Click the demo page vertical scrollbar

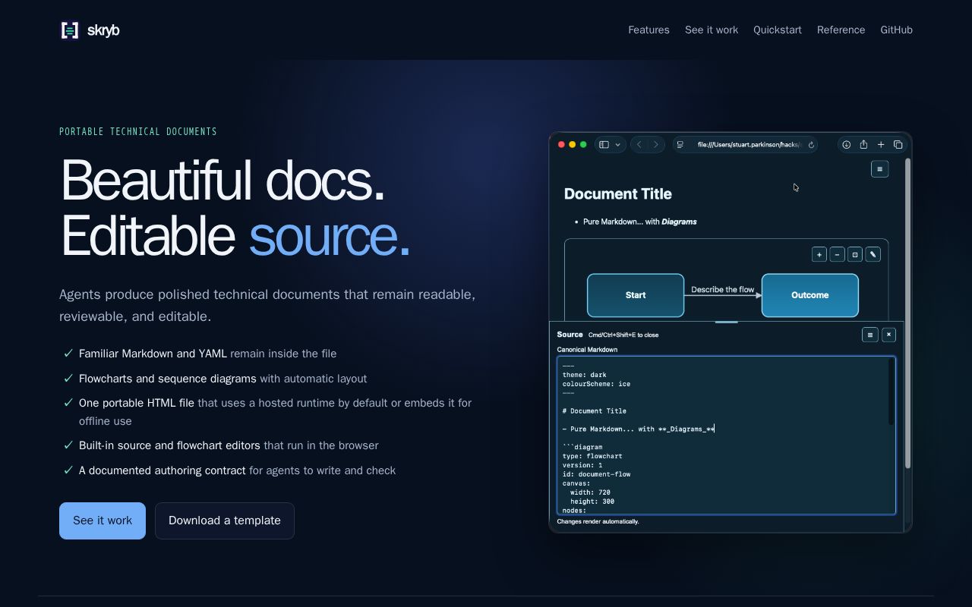pos(907,314)
